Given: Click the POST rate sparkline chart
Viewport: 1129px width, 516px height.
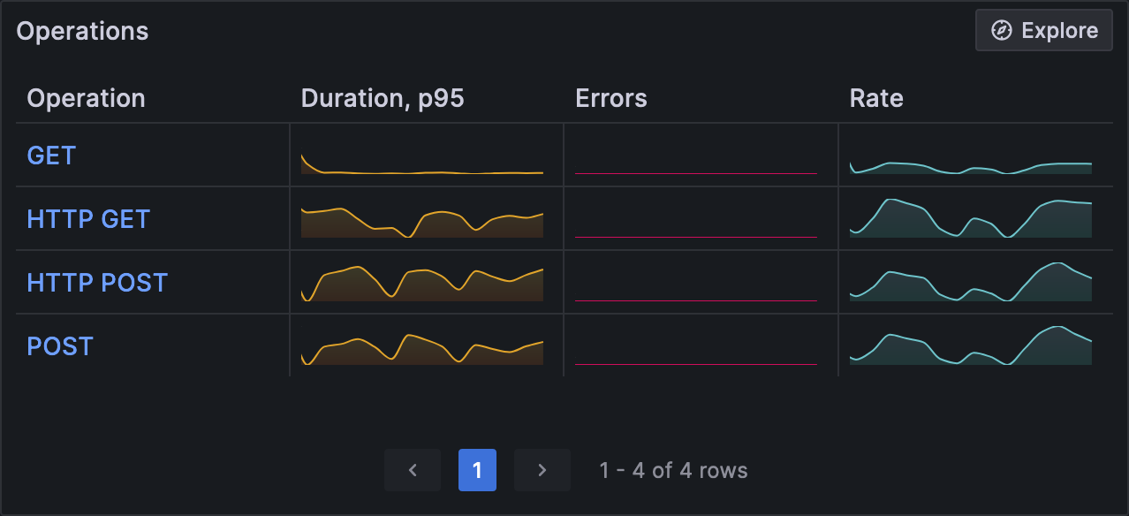Looking at the screenshot, I should tap(971, 348).
